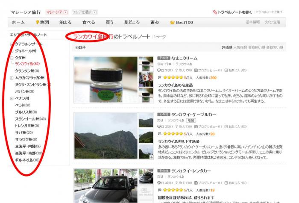Open the なまこクリーム article title

184,58
